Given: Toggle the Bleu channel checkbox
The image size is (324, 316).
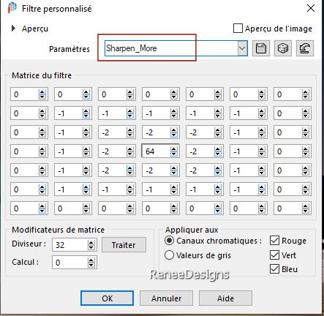Looking at the screenshot, I should pyautogui.click(x=274, y=269).
